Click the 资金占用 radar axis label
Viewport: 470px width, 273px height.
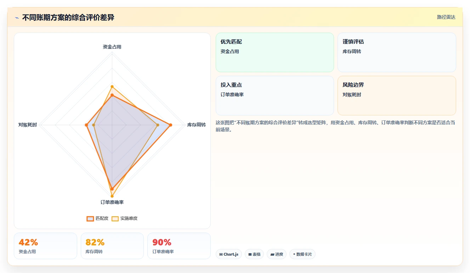tap(112, 47)
